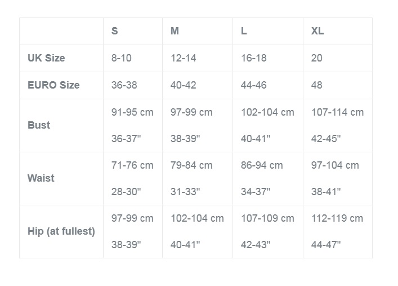
Task: Click the S size column header
Action: 115,31
